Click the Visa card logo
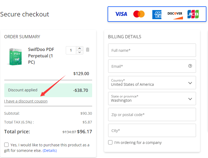This screenshot has height=158, width=208. (x=121, y=14)
